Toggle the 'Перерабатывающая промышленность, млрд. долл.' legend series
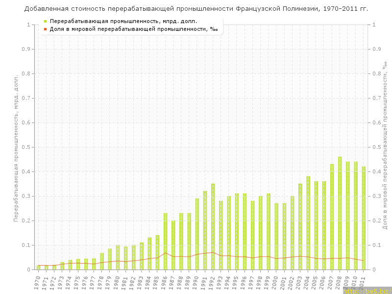The image size is (392, 294). (x=123, y=22)
